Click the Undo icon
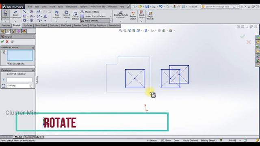The image size is (260, 146). (x=161, y=6)
